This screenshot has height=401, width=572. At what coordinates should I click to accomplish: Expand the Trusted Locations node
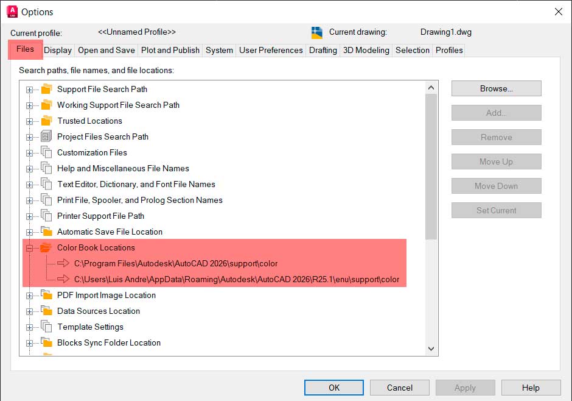[x=30, y=121]
